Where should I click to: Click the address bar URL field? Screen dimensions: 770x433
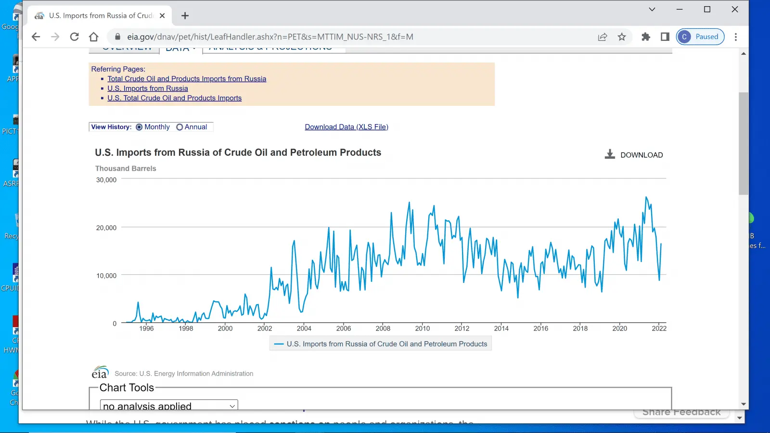(x=269, y=37)
